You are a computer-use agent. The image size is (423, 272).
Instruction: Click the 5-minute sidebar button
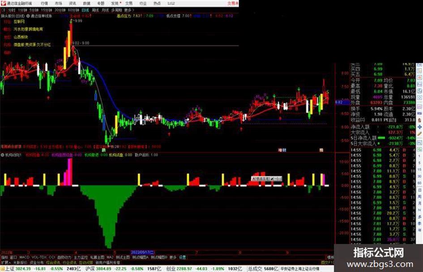click(x=419, y=163)
